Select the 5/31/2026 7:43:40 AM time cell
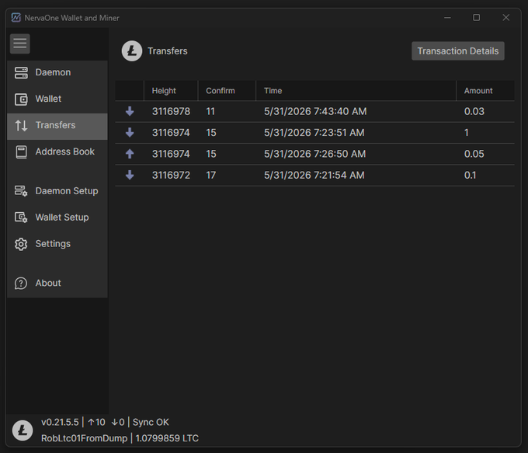The width and height of the screenshot is (528, 453). coord(315,111)
